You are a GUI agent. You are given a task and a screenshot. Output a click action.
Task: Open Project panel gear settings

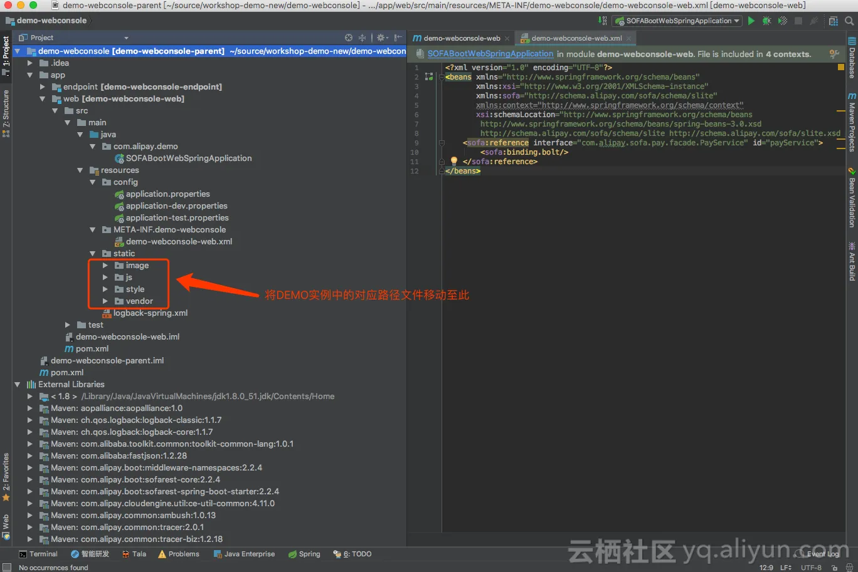[x=381, y=38]
